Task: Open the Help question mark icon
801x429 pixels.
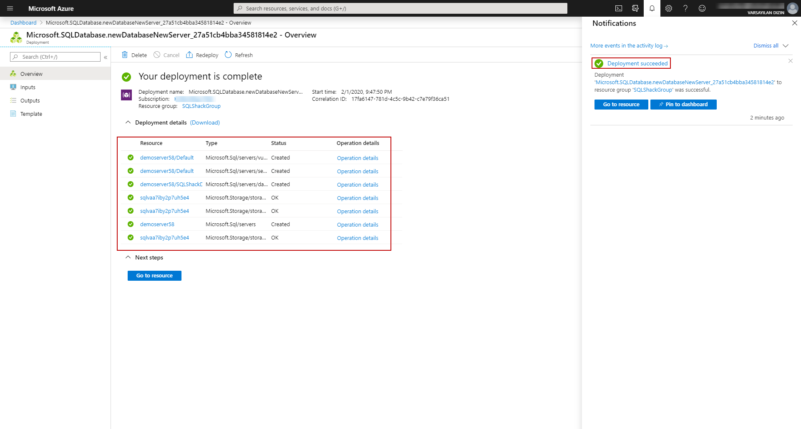Action: tap(685, 8)
